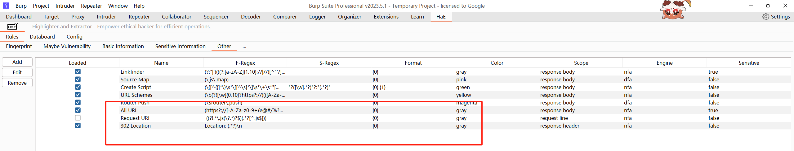The image size is (794, 151).
Task: Select the Create Script rule row
Action: point(136,87)
